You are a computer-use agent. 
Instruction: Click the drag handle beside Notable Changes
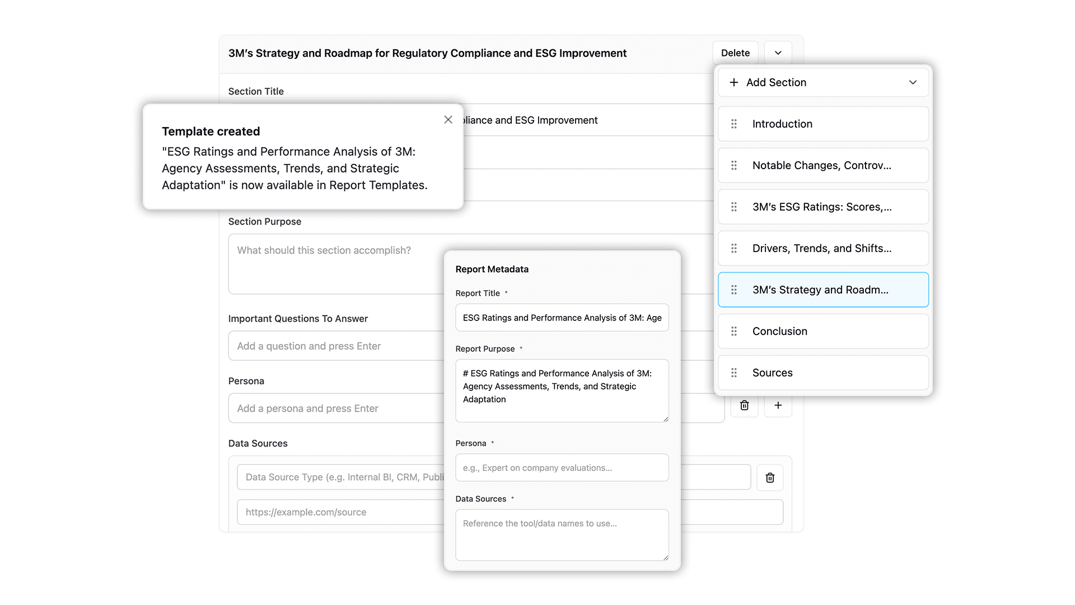pos(734,165)
